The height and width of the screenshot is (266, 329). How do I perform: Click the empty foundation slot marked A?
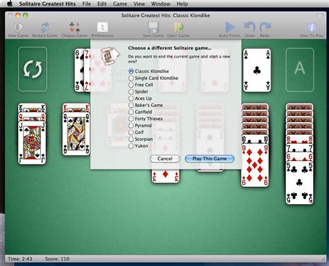click(x=300, y=69)
